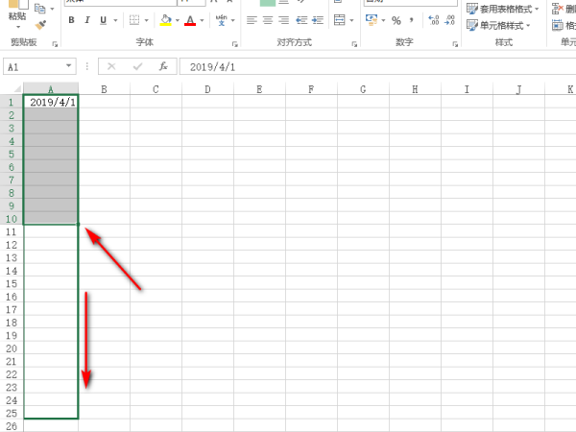Open merge cells dropdown arrow
This screenshot has height=432, width=576.
click(x=351, y=20)
